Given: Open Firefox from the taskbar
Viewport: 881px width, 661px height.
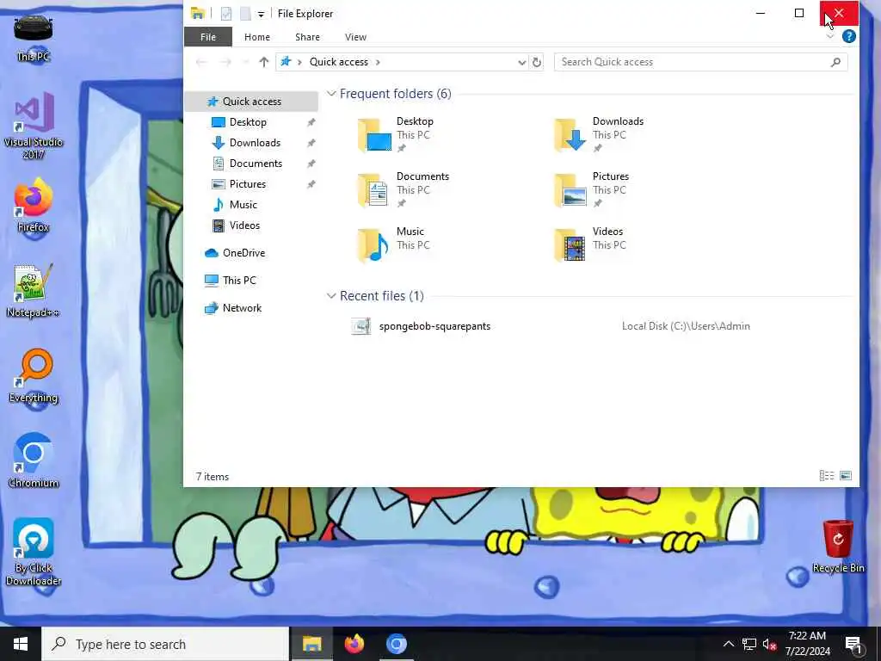Looking at the screenshot, I should (x=354, y=644).
